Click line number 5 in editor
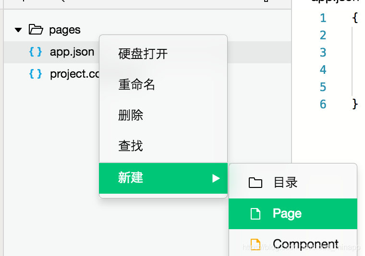Screen dimensions: 365x256 point(323,87)
